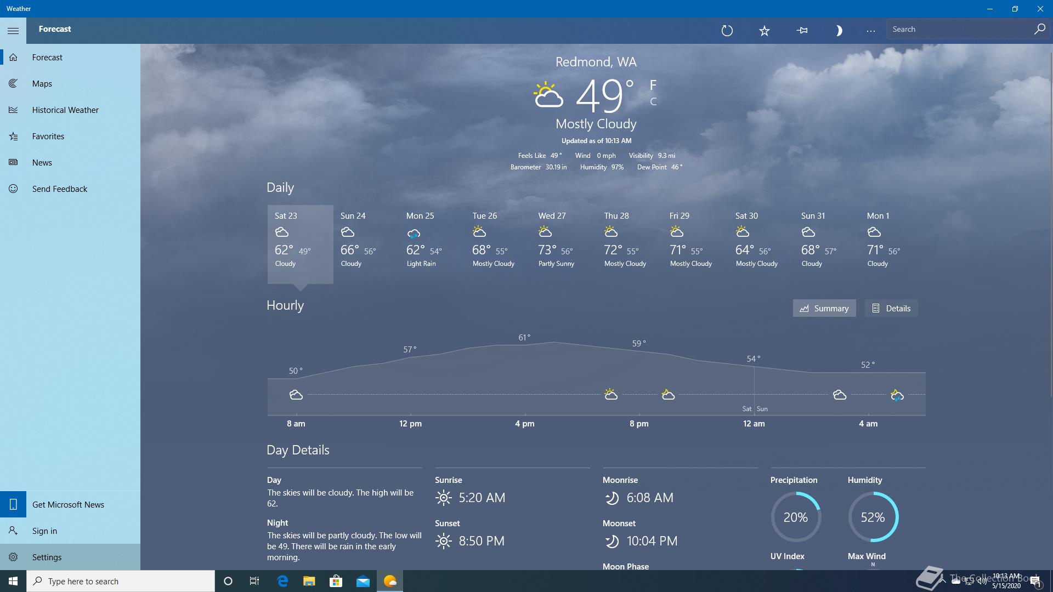Viewport: 1053px width, 592px height.
Task: Select the Sun 31 daily forecast
Action: [826, 244]
